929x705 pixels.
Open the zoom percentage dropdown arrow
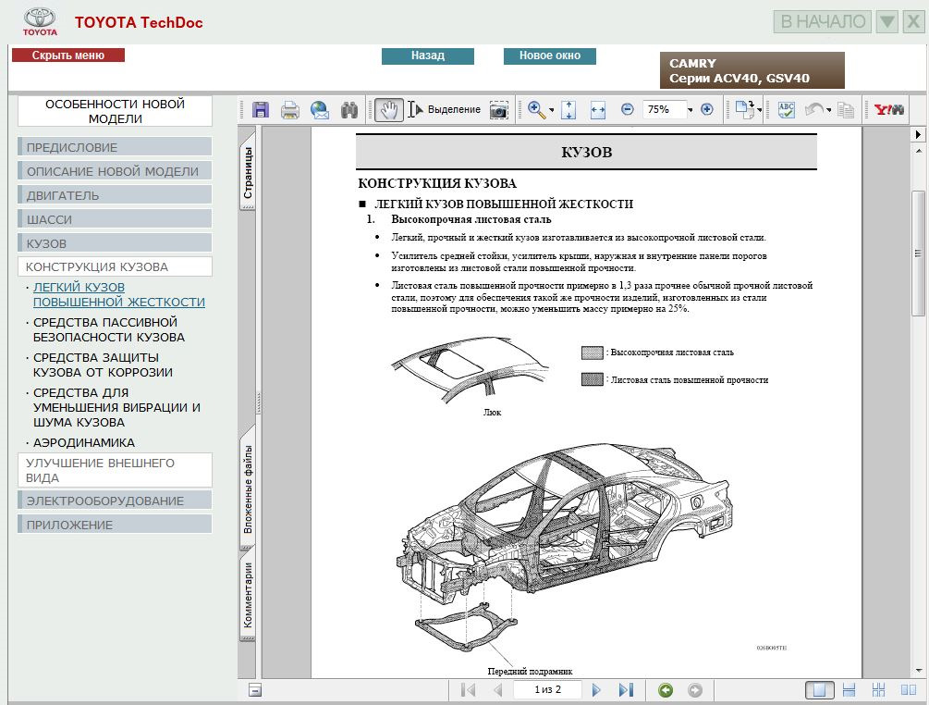[690, 109]
